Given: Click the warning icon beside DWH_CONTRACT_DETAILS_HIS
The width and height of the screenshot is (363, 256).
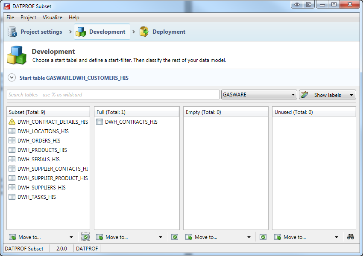Looking at the screenshot, I should pos(12,122).
